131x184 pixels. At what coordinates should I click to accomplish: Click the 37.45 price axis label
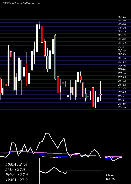coord(122,17)
